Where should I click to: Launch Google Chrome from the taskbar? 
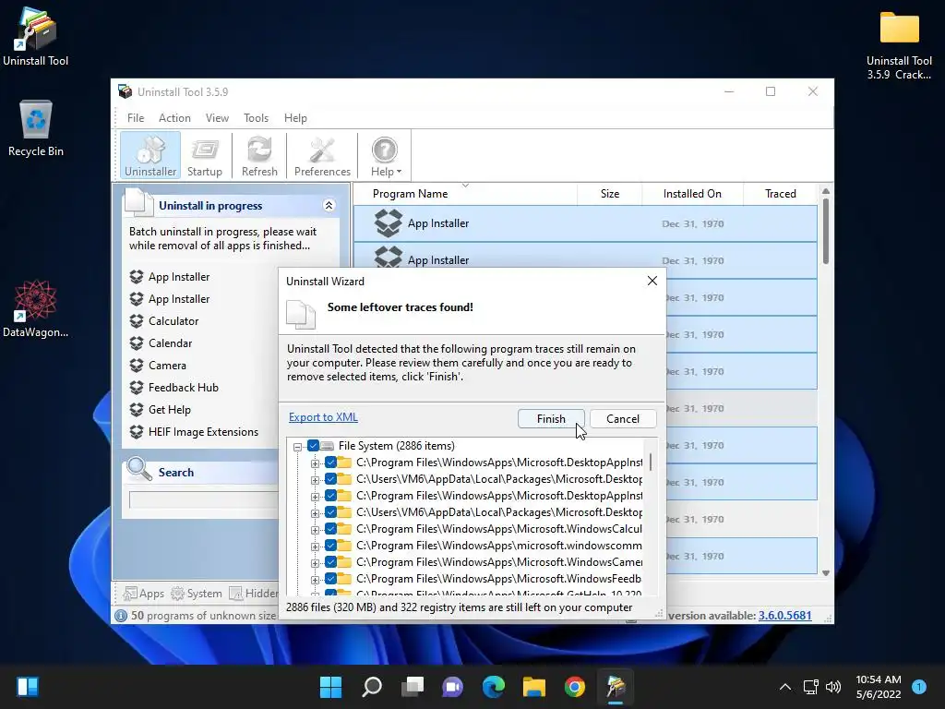point(574,687)
